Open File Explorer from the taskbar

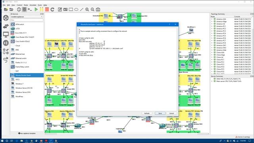[x=21, y=141]
